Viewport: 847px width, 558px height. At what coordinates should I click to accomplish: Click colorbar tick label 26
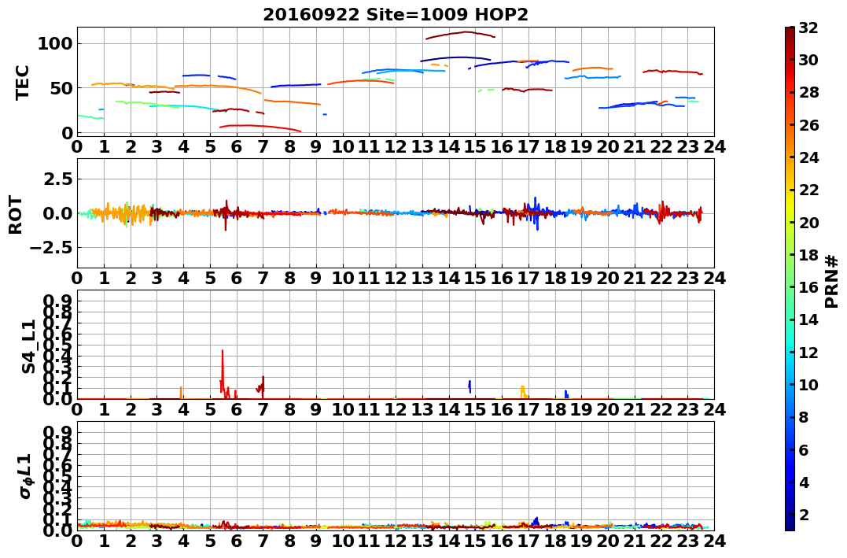click(808, 125)
